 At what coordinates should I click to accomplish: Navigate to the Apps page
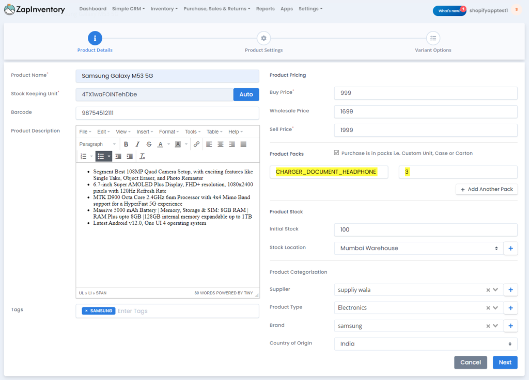(287, 9)
